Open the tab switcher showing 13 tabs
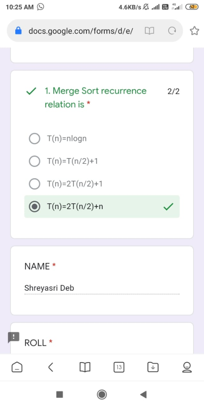 pyautogui.click(x=119, y=367)
